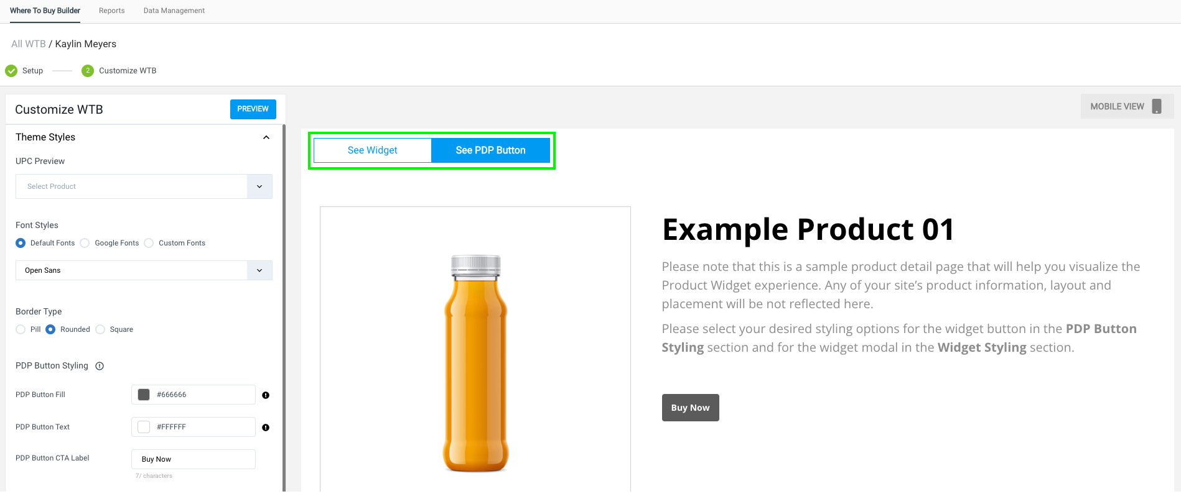1181x499 pixels.
Task: Click the PDP Button CTA Label field
Action: click(x=194, y=459)
